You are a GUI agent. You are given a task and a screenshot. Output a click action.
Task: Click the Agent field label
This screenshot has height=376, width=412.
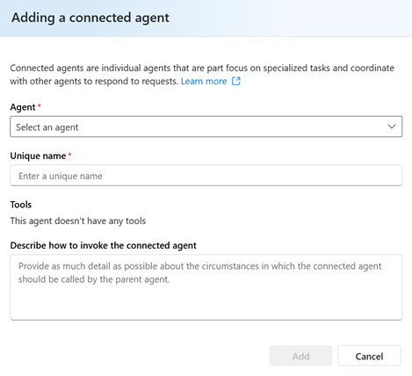click(23, 107)
